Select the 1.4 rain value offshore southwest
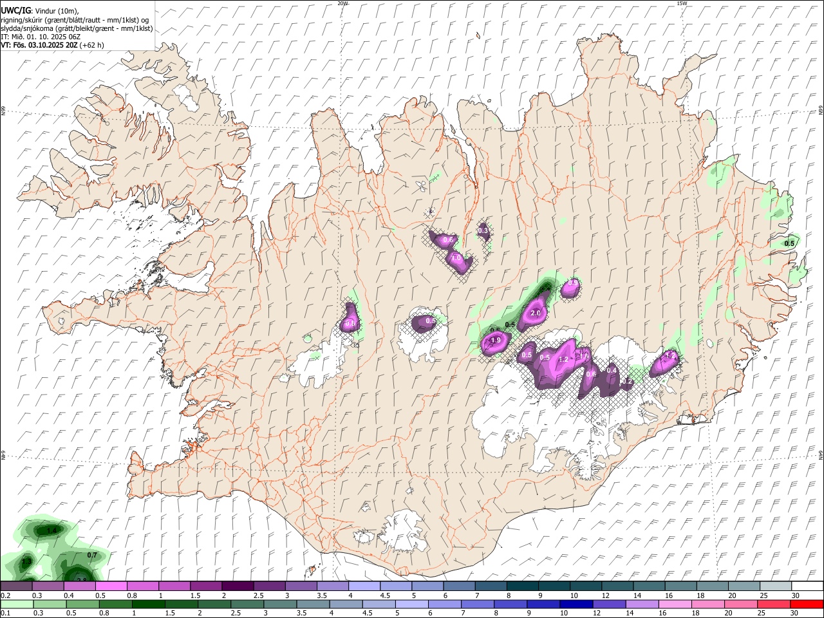Screen dimensions: 824x618 pos(53,530)
